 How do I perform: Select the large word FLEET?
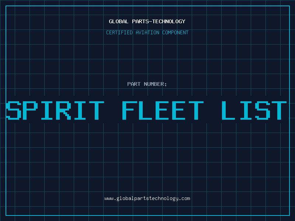pyautogui.click(x=163, y=110)
